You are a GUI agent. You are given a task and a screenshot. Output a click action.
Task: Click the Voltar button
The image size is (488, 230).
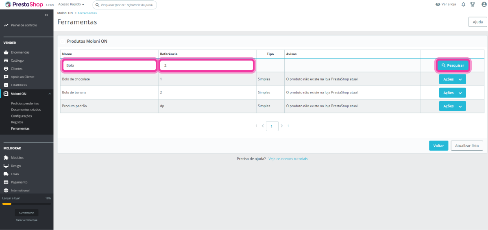pyautogui.click(x=438, y=145)
